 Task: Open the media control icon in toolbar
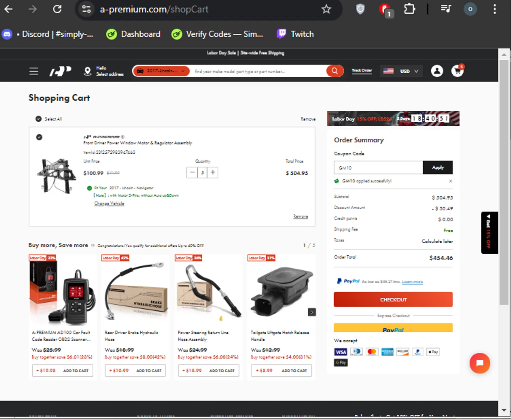[x=446, y=9]
